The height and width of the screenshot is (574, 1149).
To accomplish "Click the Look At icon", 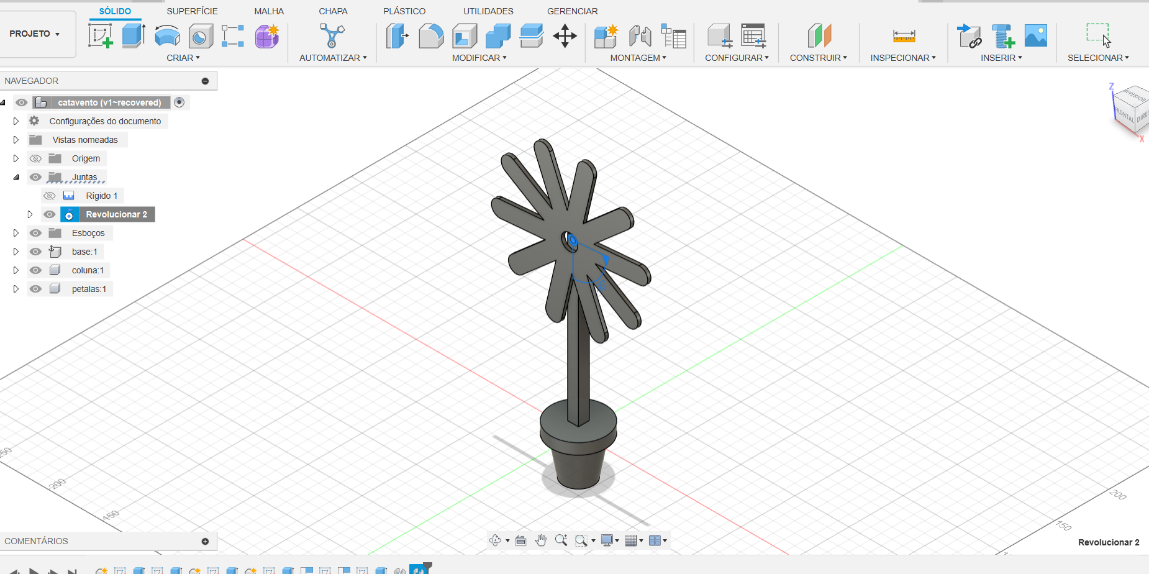I will point(521,540).
